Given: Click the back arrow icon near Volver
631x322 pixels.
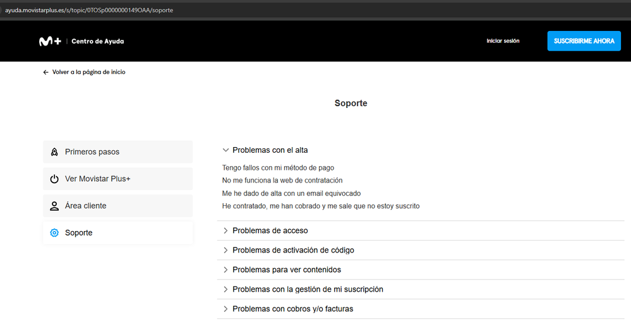Looking at the screenshot, I should (x=45, y=73).
